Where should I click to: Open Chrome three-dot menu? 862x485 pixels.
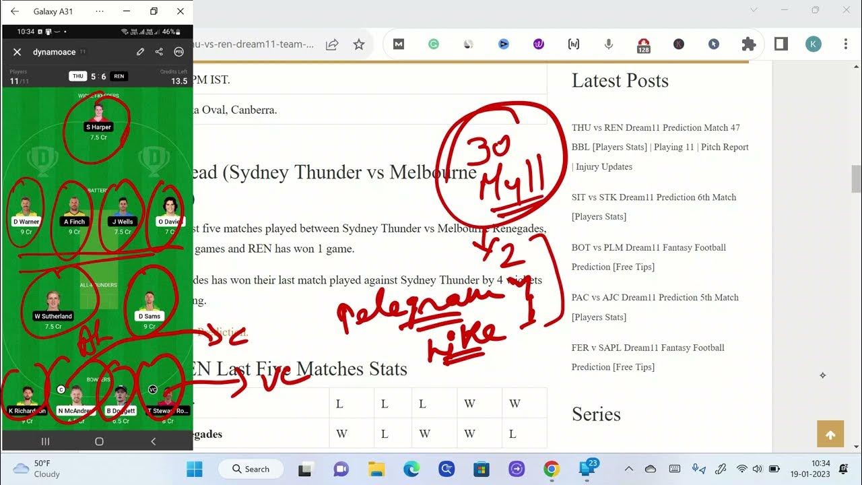pos(846,44)
